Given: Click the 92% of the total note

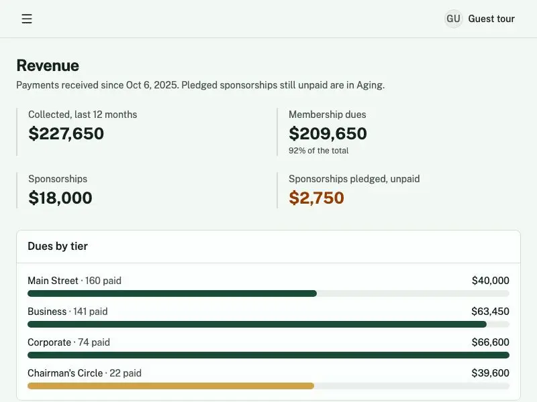Looking at the screenshot, I should (318, 151).
